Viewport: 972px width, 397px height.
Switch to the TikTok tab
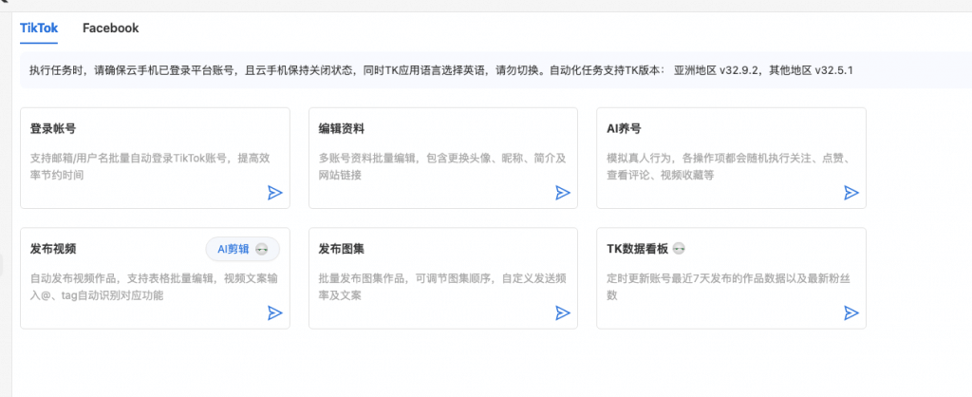[39, 28]
